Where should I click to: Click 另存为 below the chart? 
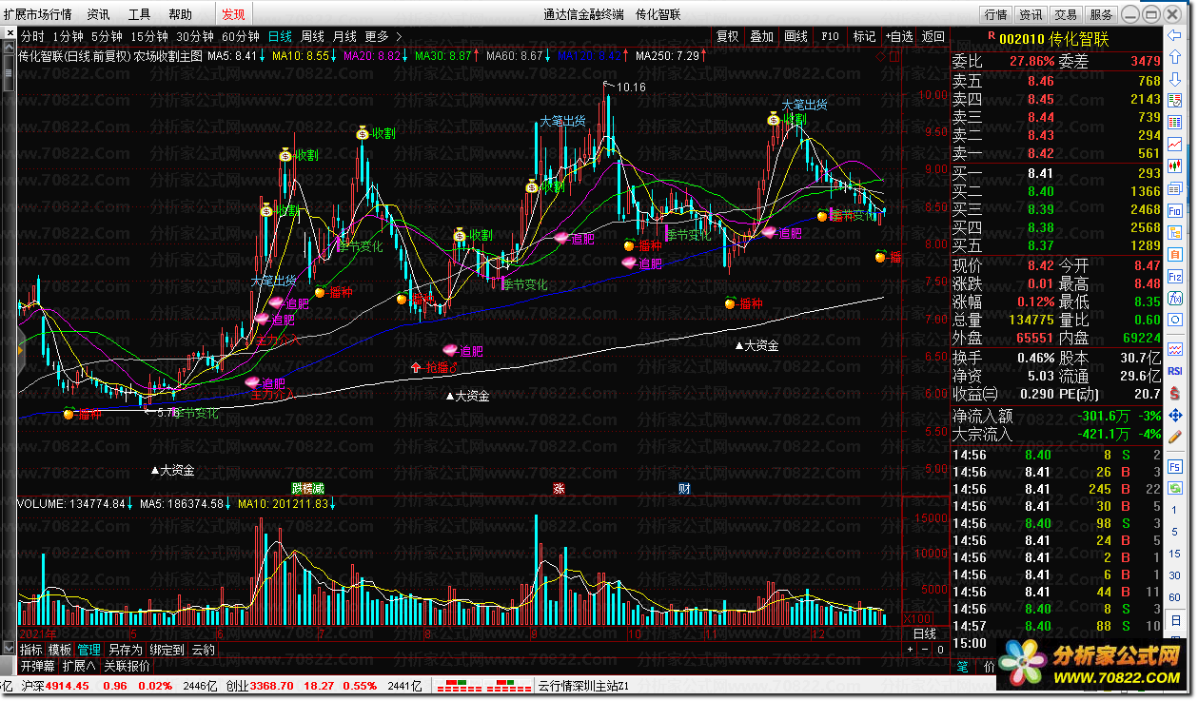click(125, 650)
